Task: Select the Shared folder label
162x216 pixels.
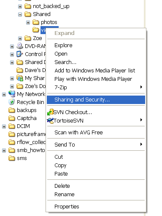Action: coord(42,14)
